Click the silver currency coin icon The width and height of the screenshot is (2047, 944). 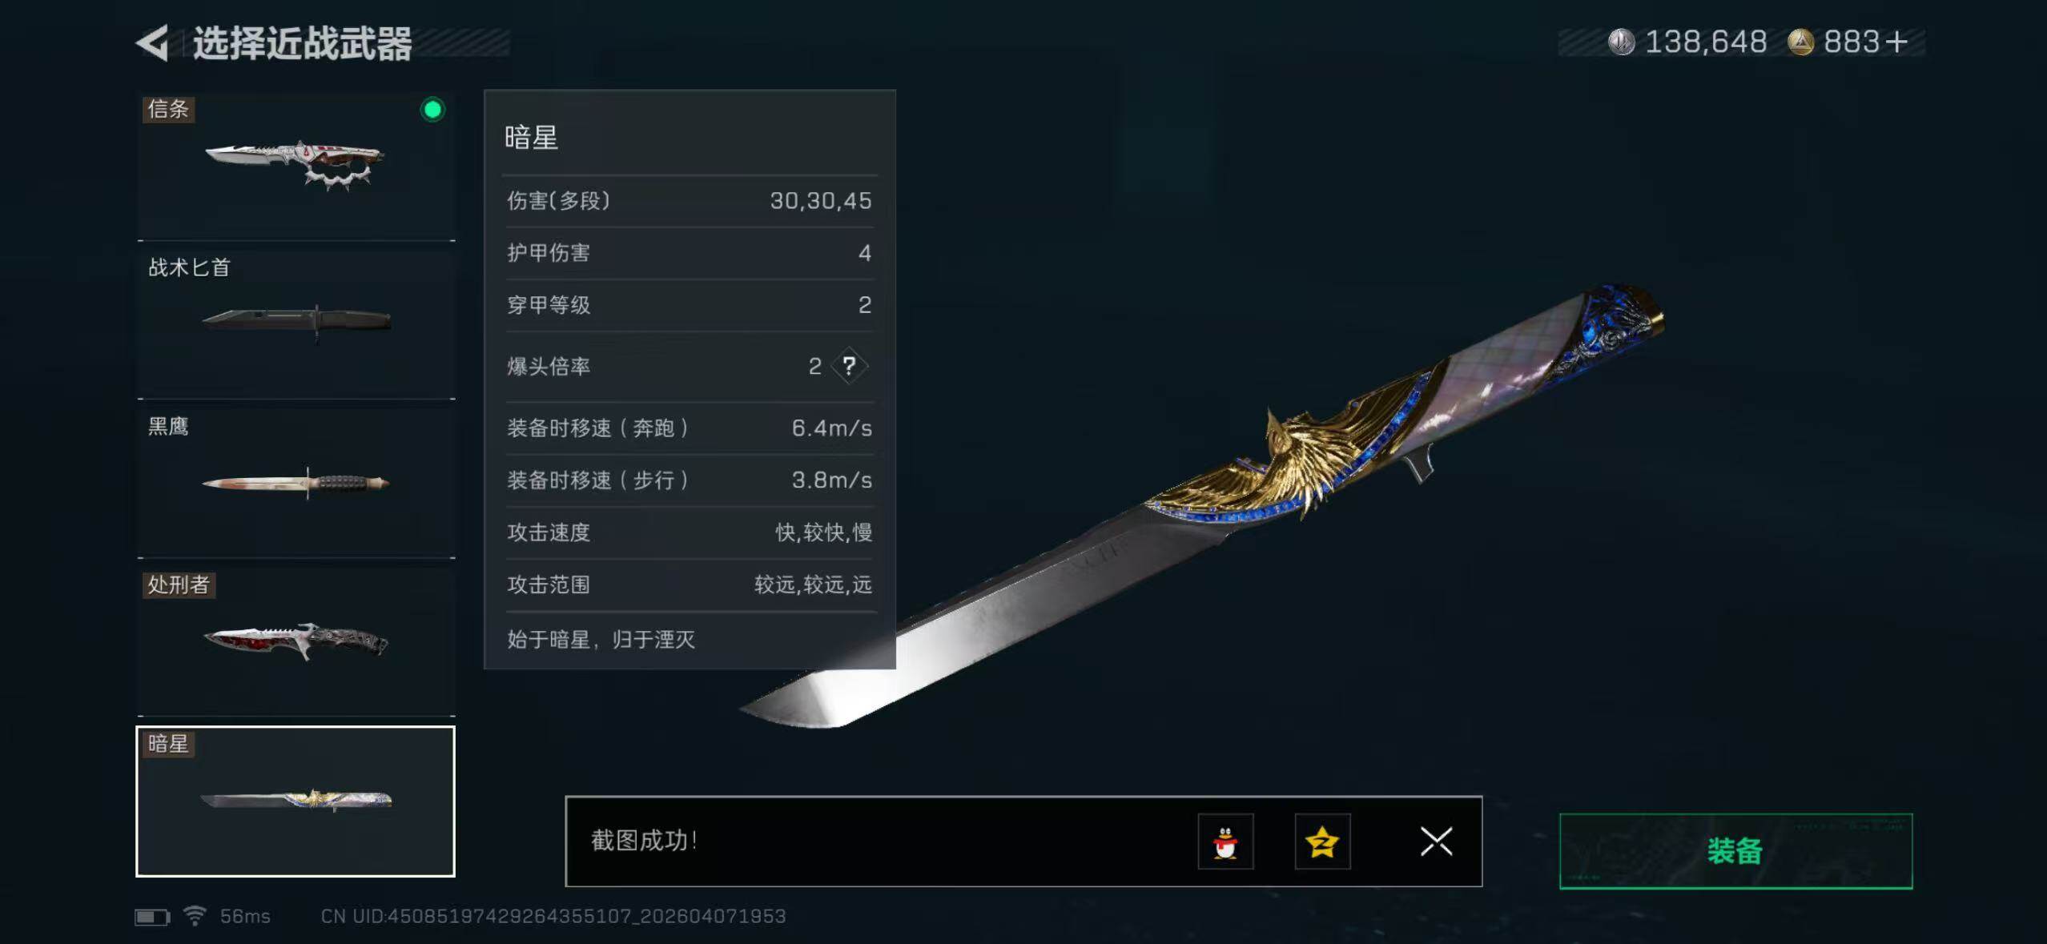pos(1622,42)
